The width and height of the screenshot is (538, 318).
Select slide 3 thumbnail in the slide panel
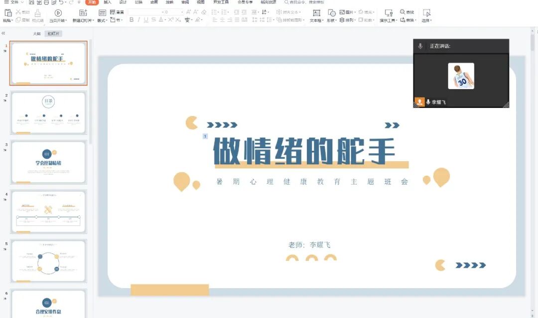tap(47, 161)
